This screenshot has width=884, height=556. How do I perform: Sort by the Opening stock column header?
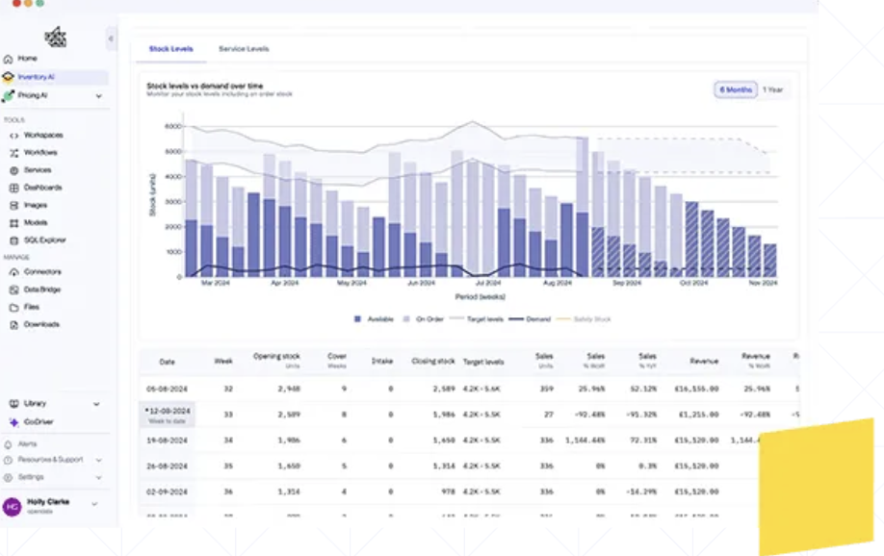276,357
